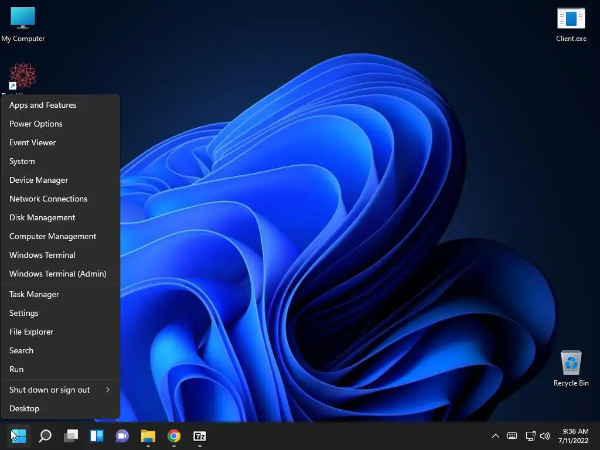The image size is (600, 450).
Task: Launch Windows Terminal (Admin)
Action: click(x=60, y=274)
